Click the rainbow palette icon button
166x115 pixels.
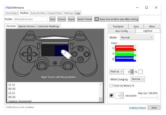[111, 95]
